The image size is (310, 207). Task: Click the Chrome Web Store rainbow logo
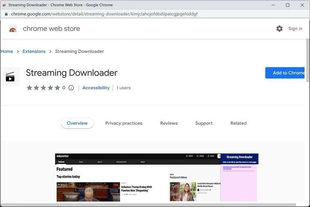[13, 30]
